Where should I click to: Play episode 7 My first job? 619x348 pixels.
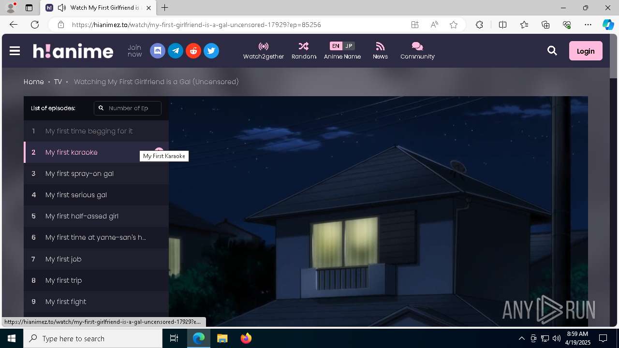pyautogui.click(x=96, y=259)
